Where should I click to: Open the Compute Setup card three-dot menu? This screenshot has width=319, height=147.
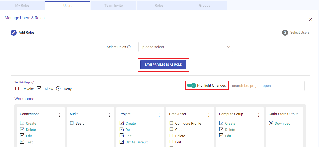pos(259,115)
